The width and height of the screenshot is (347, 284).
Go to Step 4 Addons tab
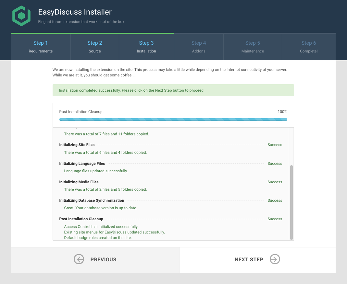point(199,47)
